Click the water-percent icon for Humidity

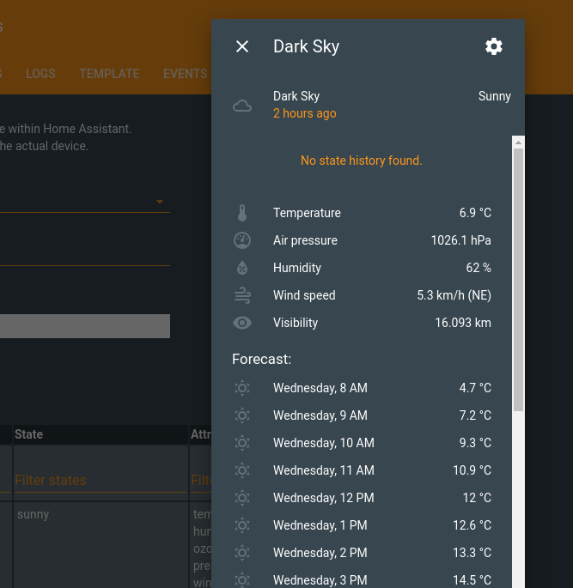tap(242, 268)
